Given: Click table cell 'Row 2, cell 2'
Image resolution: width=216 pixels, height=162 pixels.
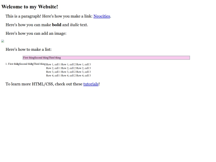Looking at the screenshot, I should [x=68, y=68].
